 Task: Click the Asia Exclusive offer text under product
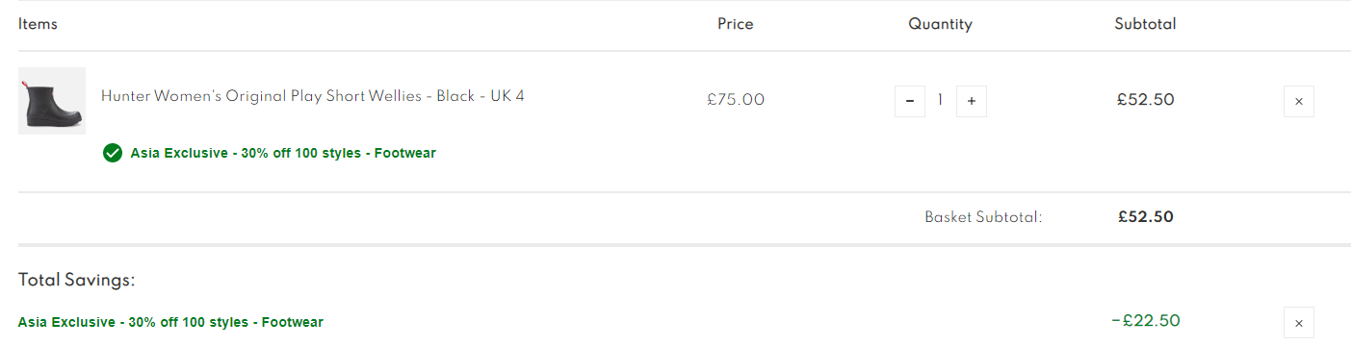pyautogui.click(x=283, y=153)
